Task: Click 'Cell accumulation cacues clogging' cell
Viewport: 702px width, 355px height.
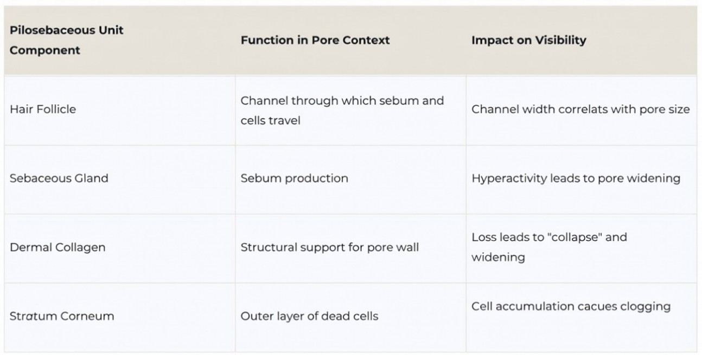Action: pyautogui.click(x=582, y=317)
